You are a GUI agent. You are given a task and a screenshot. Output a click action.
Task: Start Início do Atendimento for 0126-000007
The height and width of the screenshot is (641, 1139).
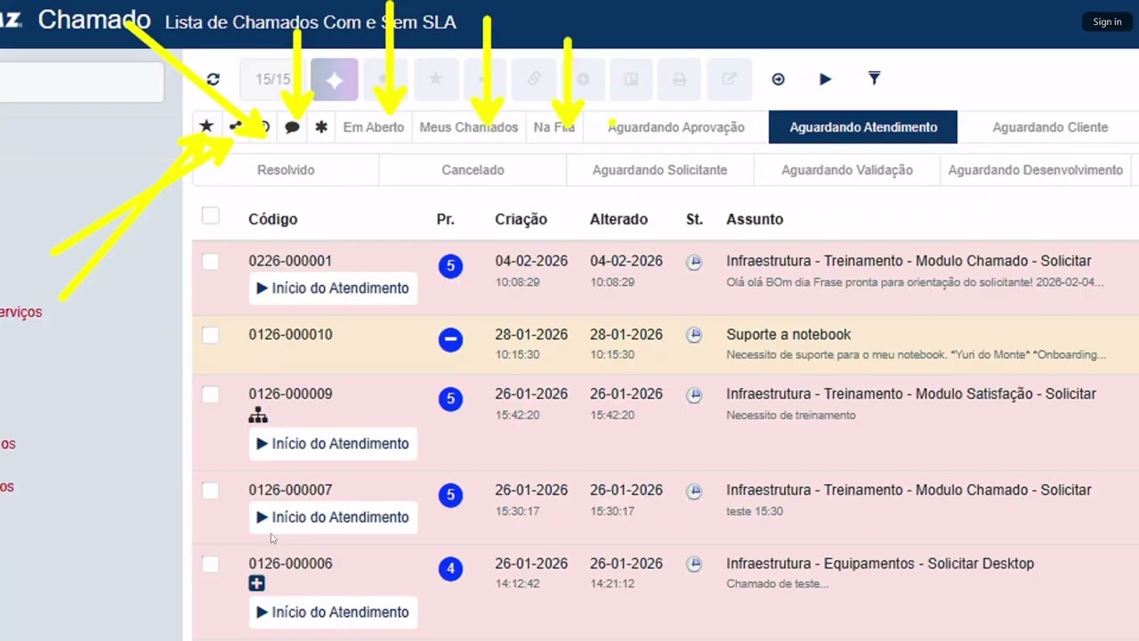pos(333,517)
